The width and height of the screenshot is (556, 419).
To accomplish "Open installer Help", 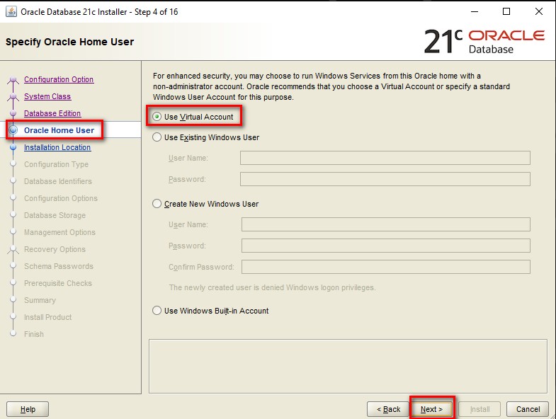I will [28, 409].
